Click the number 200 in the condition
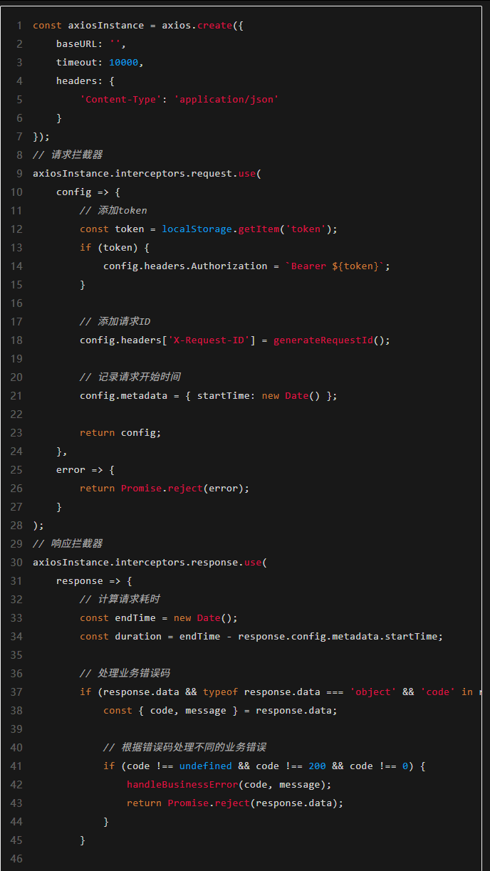 coord(317,766)
